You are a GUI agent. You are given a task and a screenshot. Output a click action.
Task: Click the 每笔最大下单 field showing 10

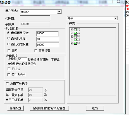(x=35, y=90)
